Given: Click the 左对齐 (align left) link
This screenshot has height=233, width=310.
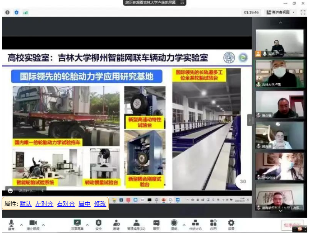Looking at the screenshot, I should [x=44, y=204].
